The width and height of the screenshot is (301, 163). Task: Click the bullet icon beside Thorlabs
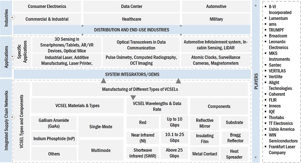pos(265,118)
